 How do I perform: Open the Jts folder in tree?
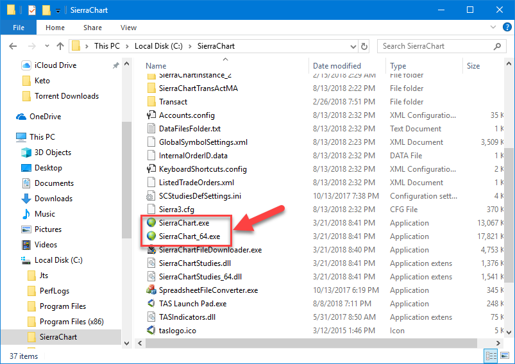point(44,276)
